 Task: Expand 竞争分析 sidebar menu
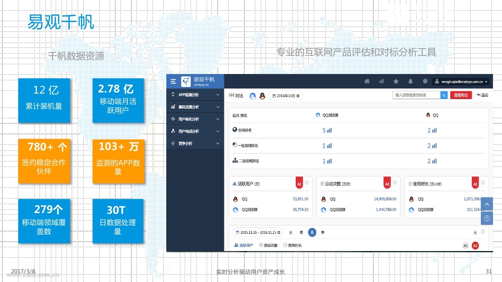tap(195, 143)
